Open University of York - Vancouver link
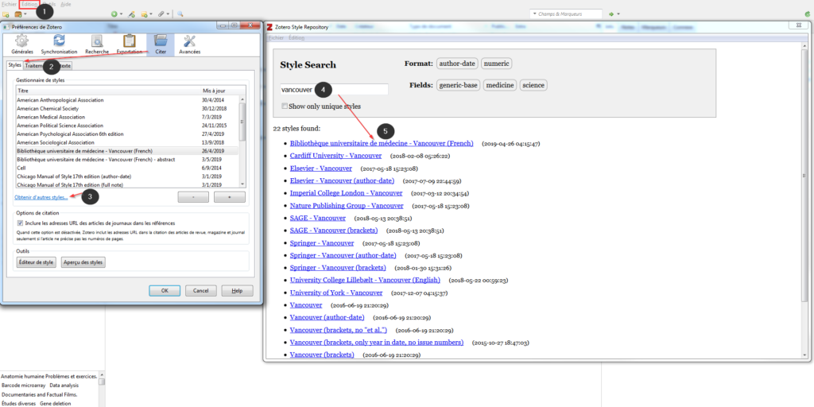Screen dimensions: 814x407 pos(336,293)
